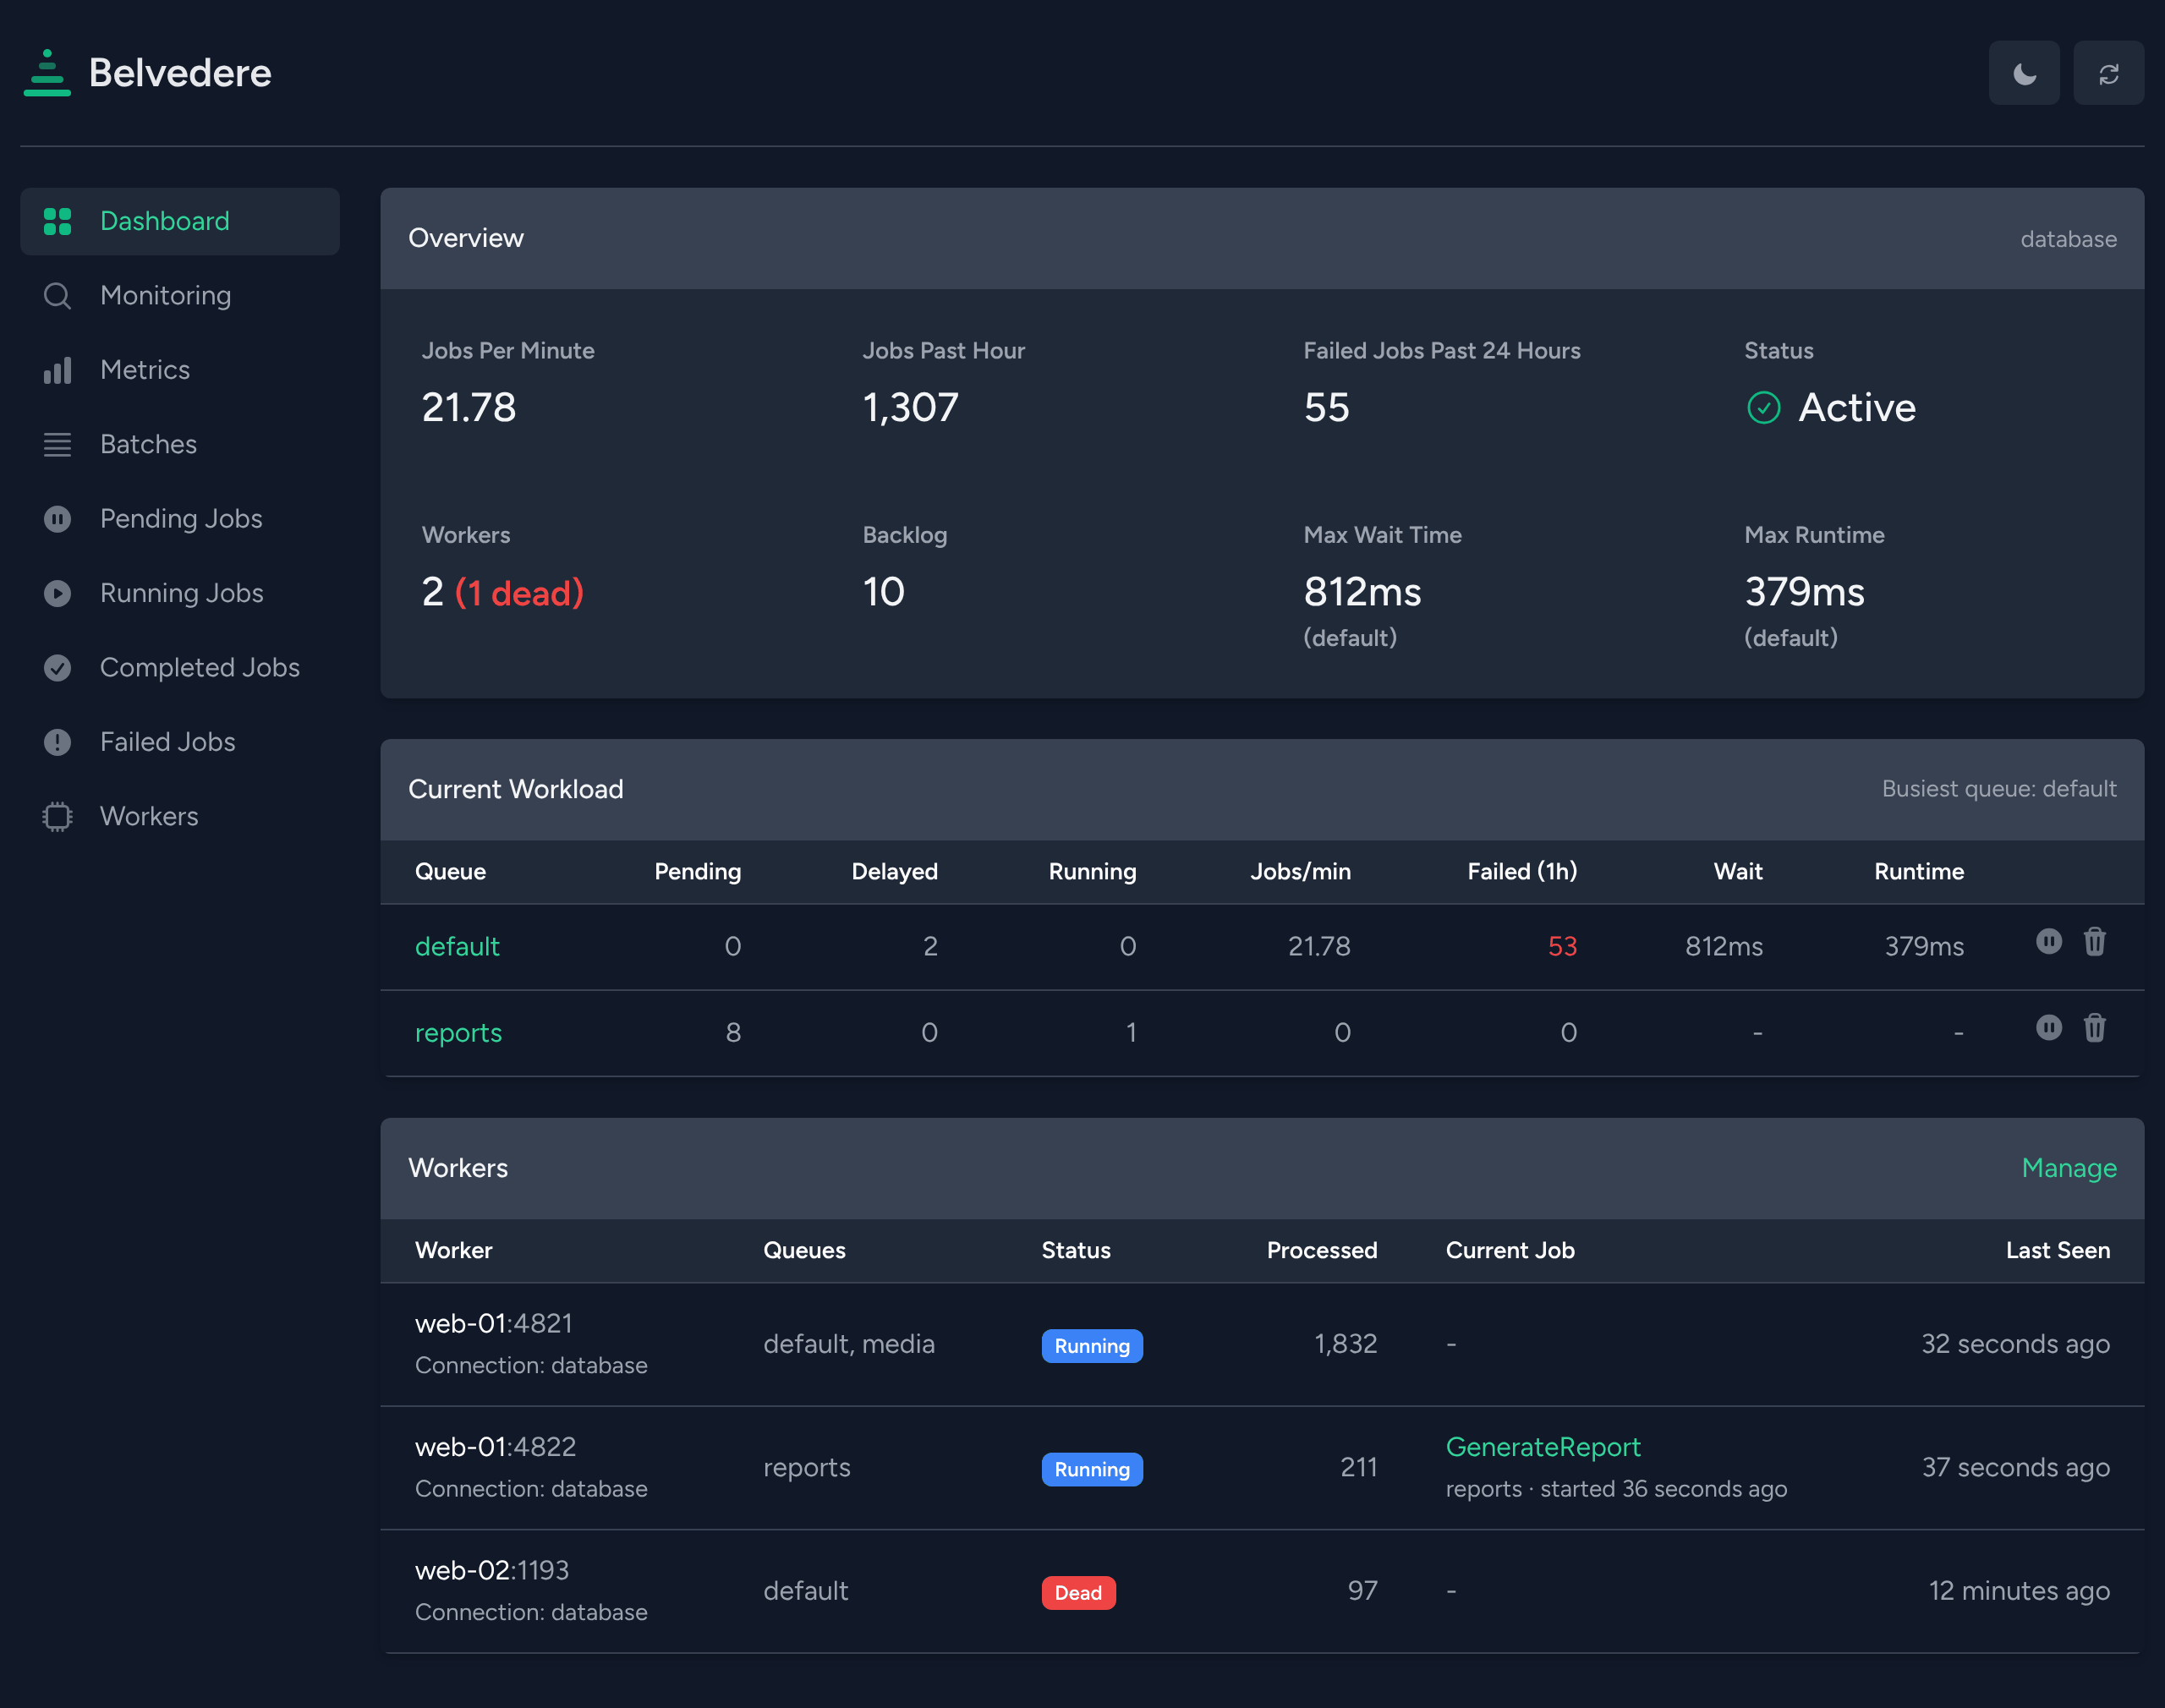Open the Metrics page
The image size is (2165, 1708).
click(180, 370)
